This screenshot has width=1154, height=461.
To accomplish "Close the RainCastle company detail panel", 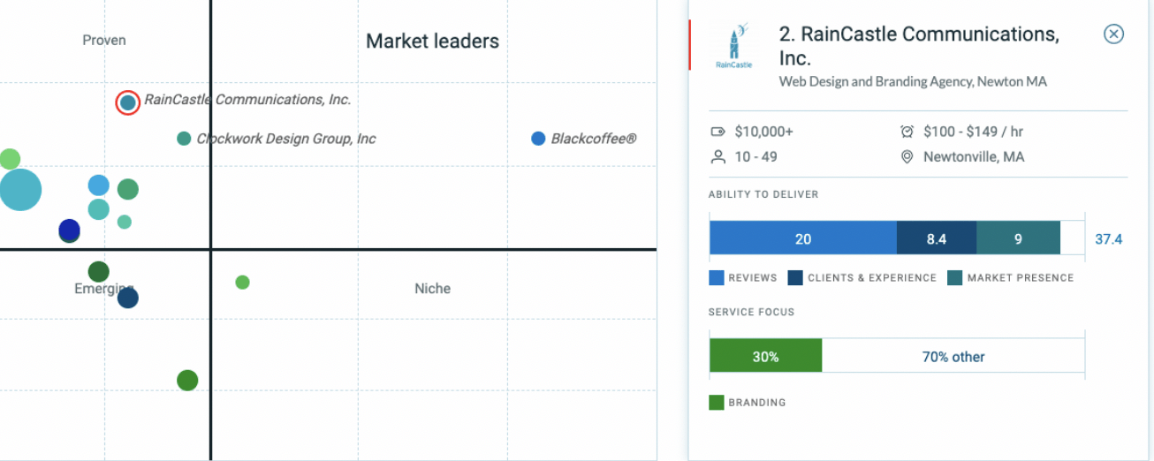I will [x=1113, y=34].
